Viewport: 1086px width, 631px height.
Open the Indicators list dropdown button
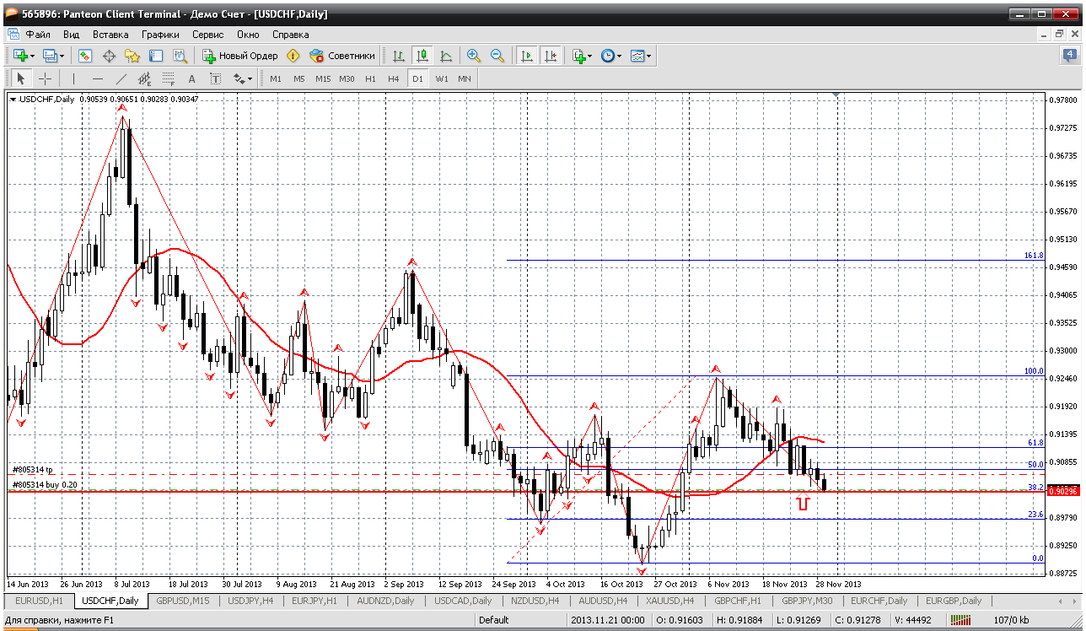582,56
